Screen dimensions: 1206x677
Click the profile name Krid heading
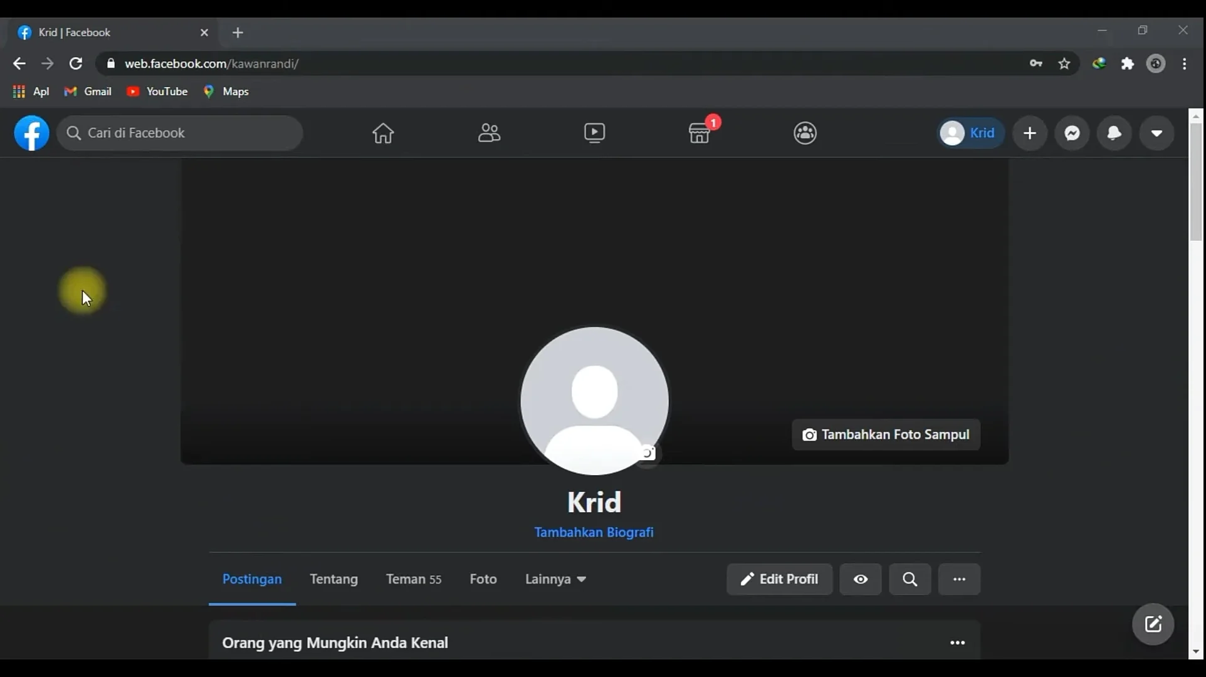pyautogui.click(x=594, y=502)
